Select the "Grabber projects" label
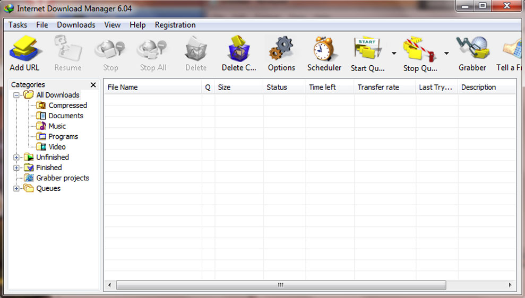 coord(63,178)
